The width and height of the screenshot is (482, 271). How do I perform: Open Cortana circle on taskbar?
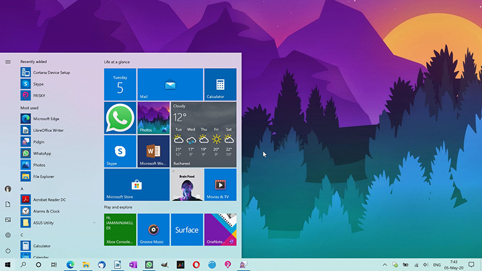(39, 264)
